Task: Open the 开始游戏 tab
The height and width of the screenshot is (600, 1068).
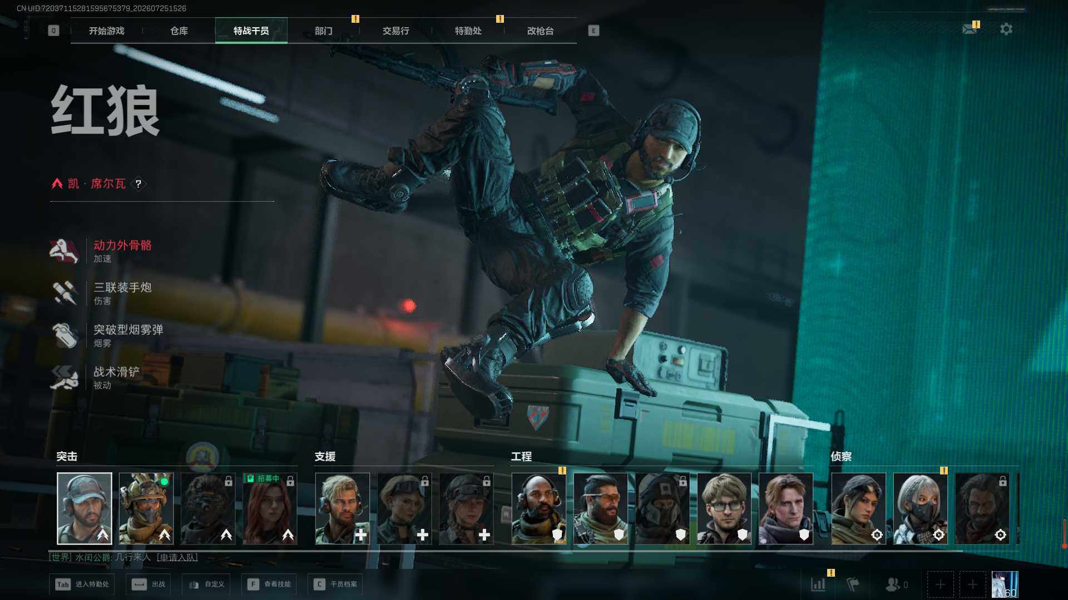Action: pos(106,31)
